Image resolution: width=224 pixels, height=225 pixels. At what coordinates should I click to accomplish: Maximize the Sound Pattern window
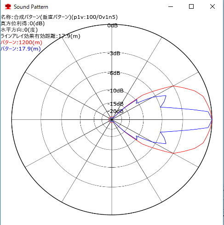point(191,6)
